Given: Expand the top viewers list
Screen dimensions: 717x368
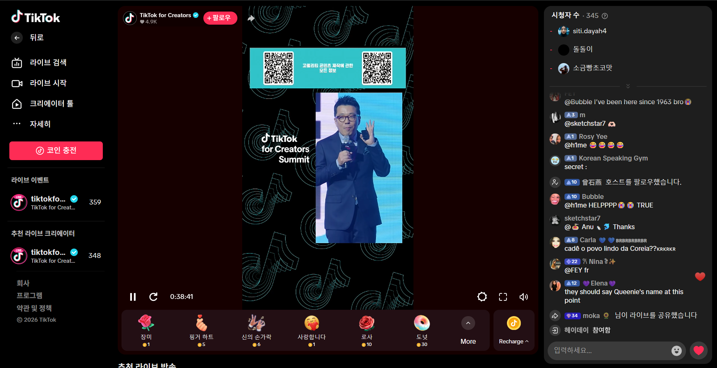Looking at the screenshot, I should coord(628,86).
